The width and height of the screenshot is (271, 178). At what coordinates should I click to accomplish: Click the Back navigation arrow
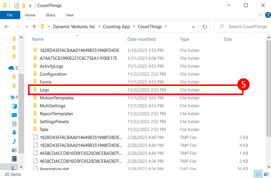(x=7, y=27)
